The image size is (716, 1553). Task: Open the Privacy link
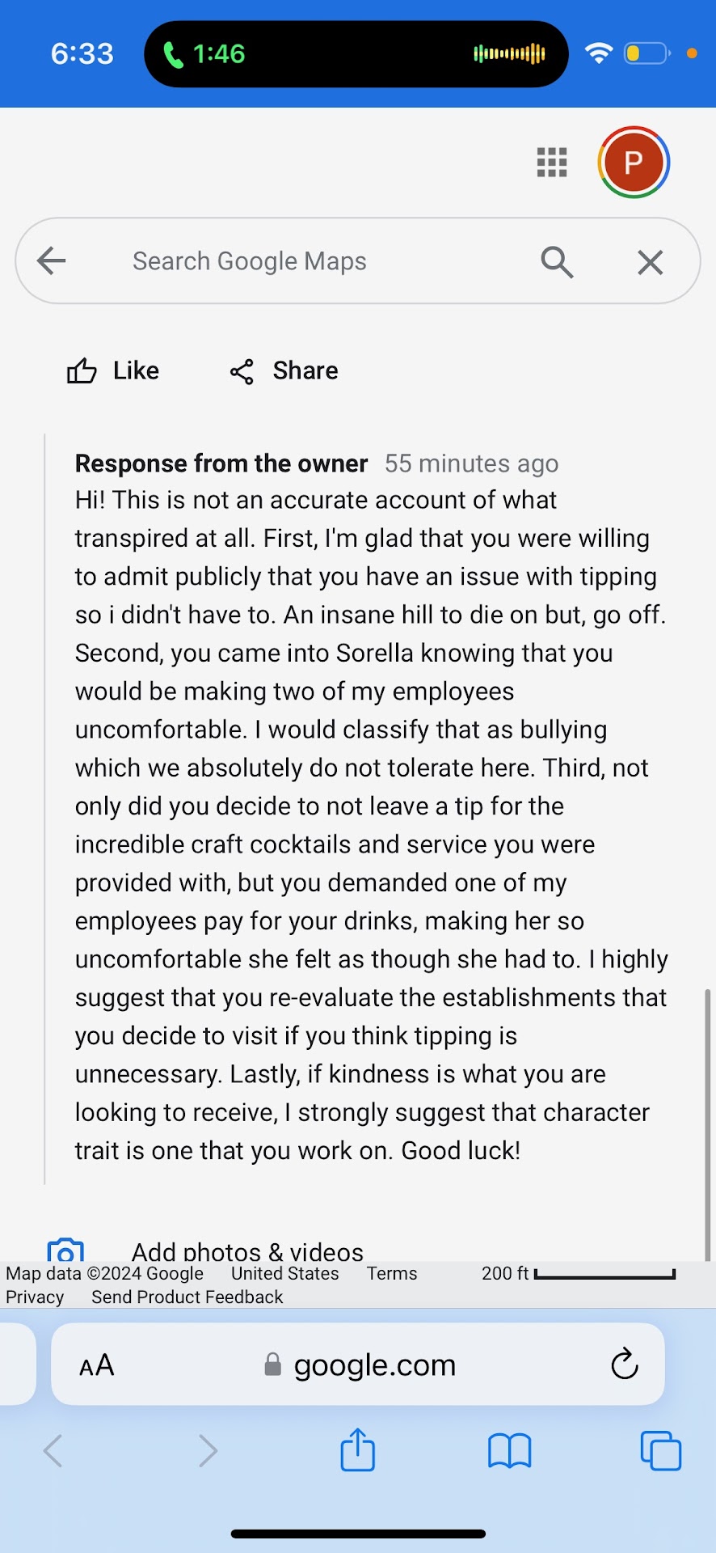(x=35, y=1297)
